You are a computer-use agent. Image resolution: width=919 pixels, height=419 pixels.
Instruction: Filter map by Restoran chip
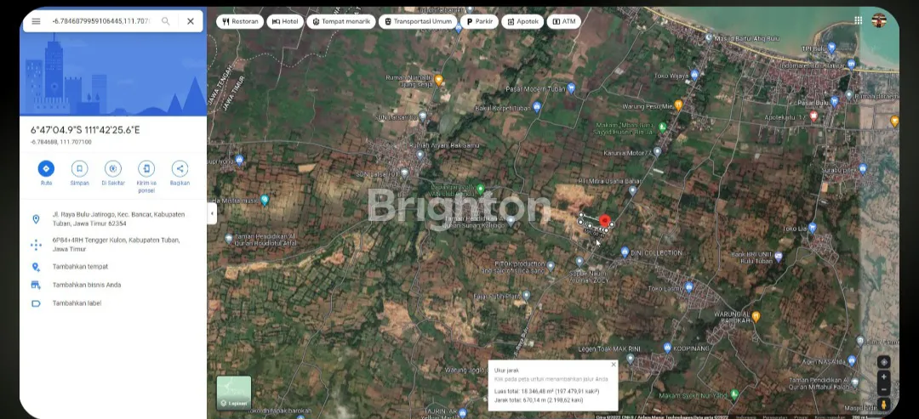click(x=240, y=21)
